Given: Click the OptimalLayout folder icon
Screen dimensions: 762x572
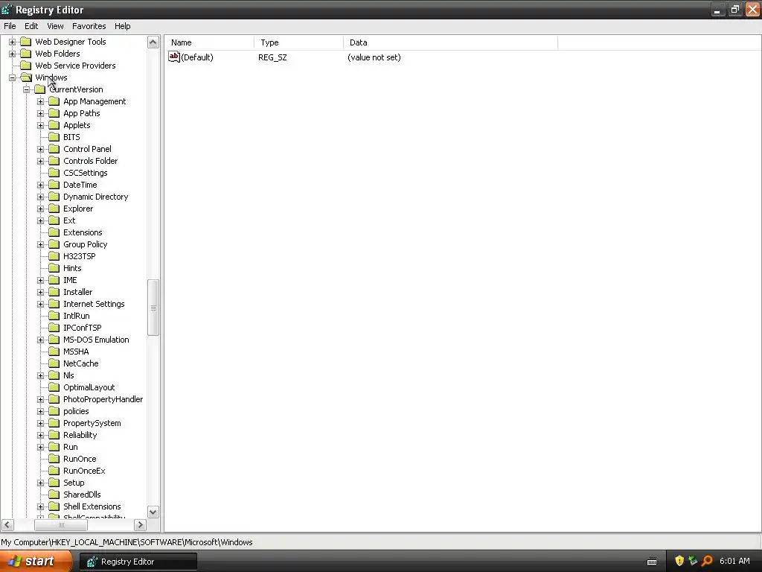Looking at the screenshot, I should [54, 387].
